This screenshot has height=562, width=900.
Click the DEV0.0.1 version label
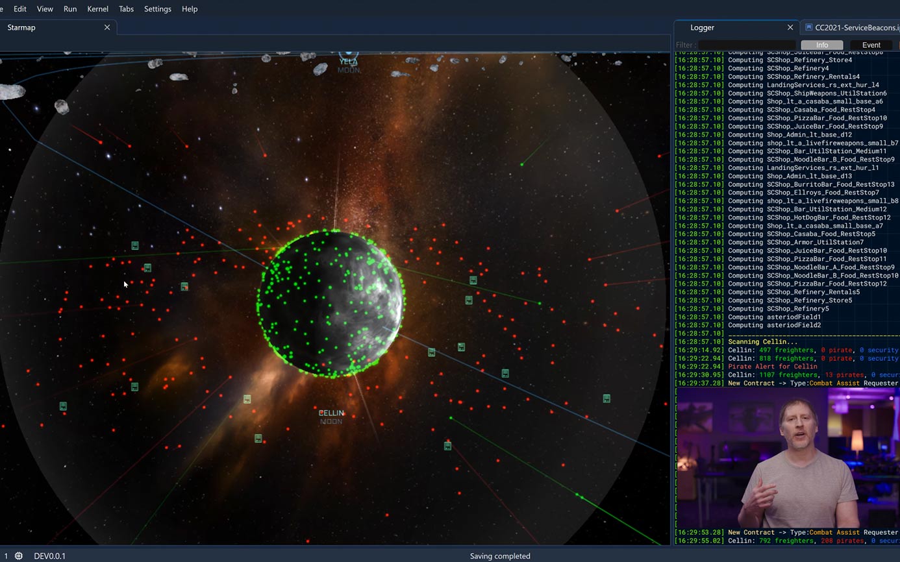point(50,556)
